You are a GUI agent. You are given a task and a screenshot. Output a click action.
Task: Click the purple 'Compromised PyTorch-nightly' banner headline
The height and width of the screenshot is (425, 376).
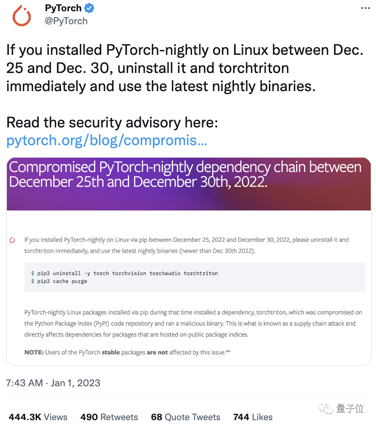coord(186,174)
